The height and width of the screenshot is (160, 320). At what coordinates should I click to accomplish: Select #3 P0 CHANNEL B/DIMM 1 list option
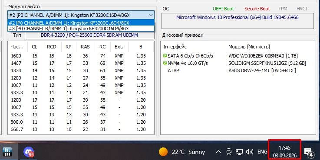click(x=81, y=28)
